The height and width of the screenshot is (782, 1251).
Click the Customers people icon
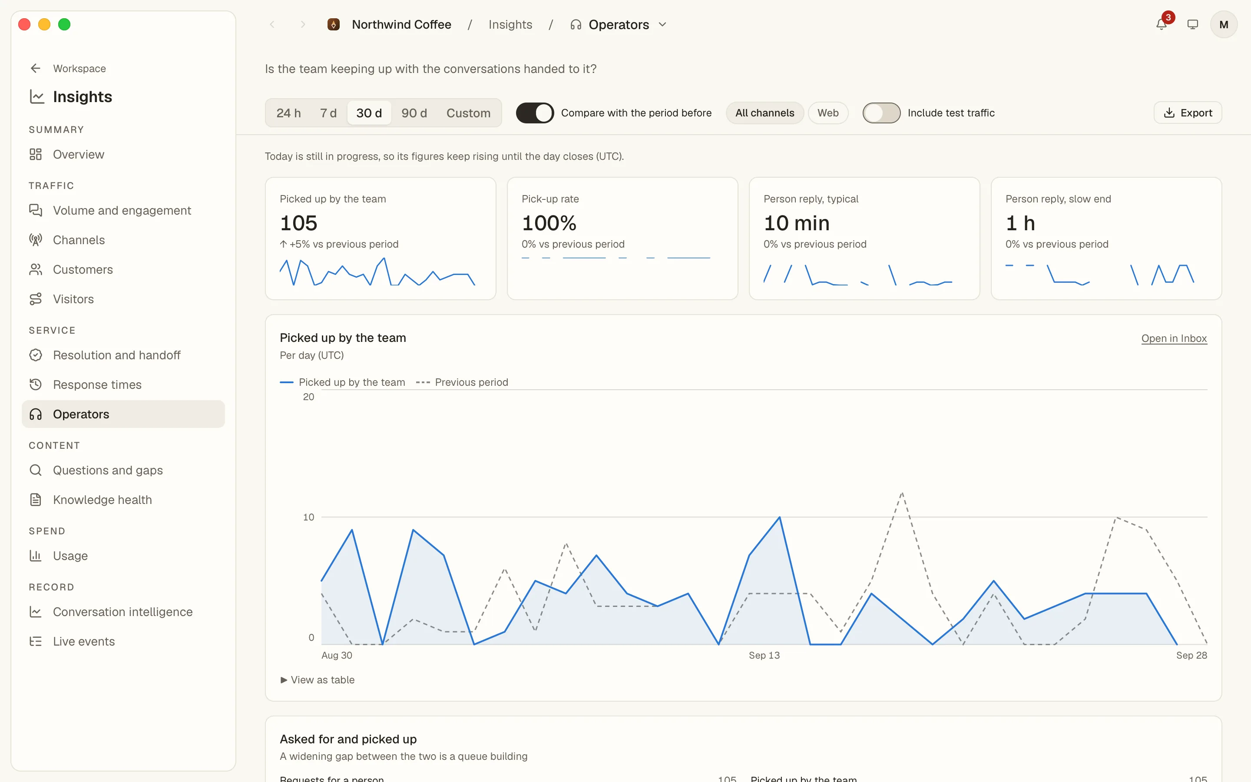click(36, 269)
